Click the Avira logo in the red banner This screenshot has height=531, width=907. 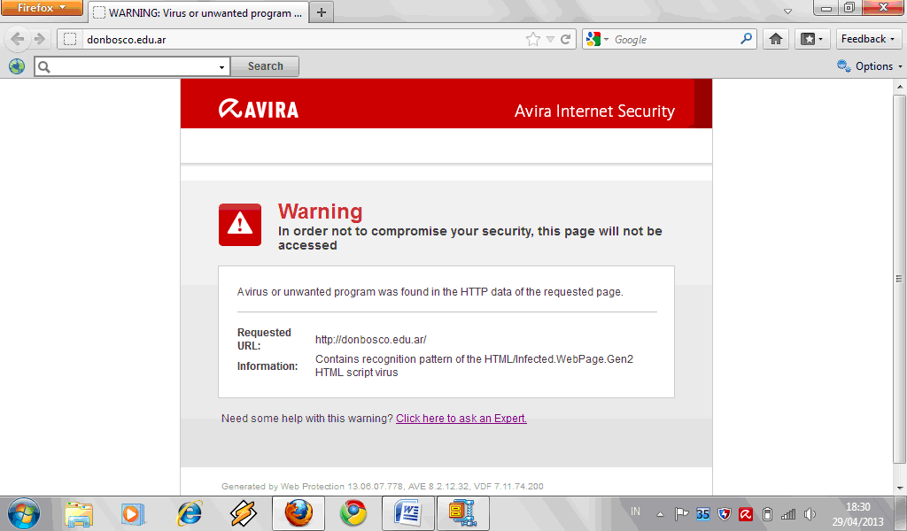click(259, 109)
